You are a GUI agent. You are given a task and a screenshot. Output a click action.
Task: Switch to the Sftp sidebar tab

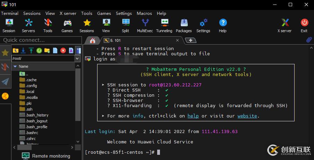[x=5, y=96]
